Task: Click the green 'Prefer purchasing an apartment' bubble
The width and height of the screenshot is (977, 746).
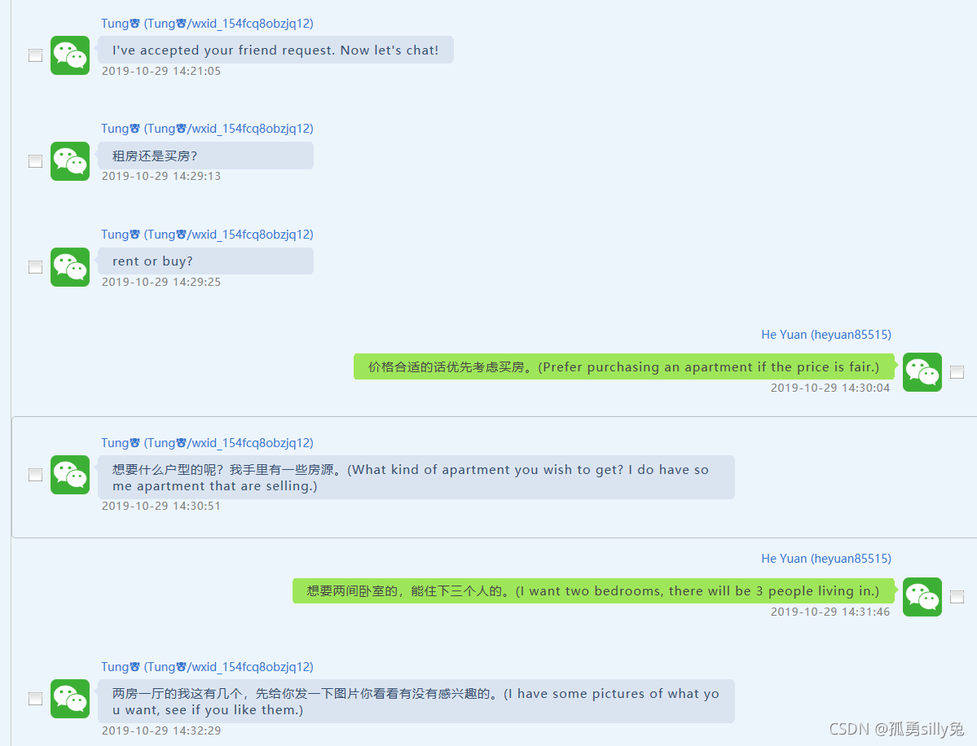Action: 624,366
